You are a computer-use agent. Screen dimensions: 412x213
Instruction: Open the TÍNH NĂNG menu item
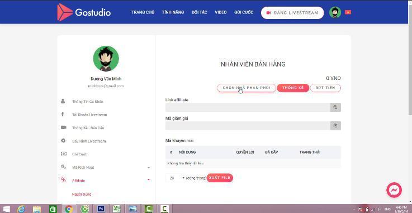(173, 12)
